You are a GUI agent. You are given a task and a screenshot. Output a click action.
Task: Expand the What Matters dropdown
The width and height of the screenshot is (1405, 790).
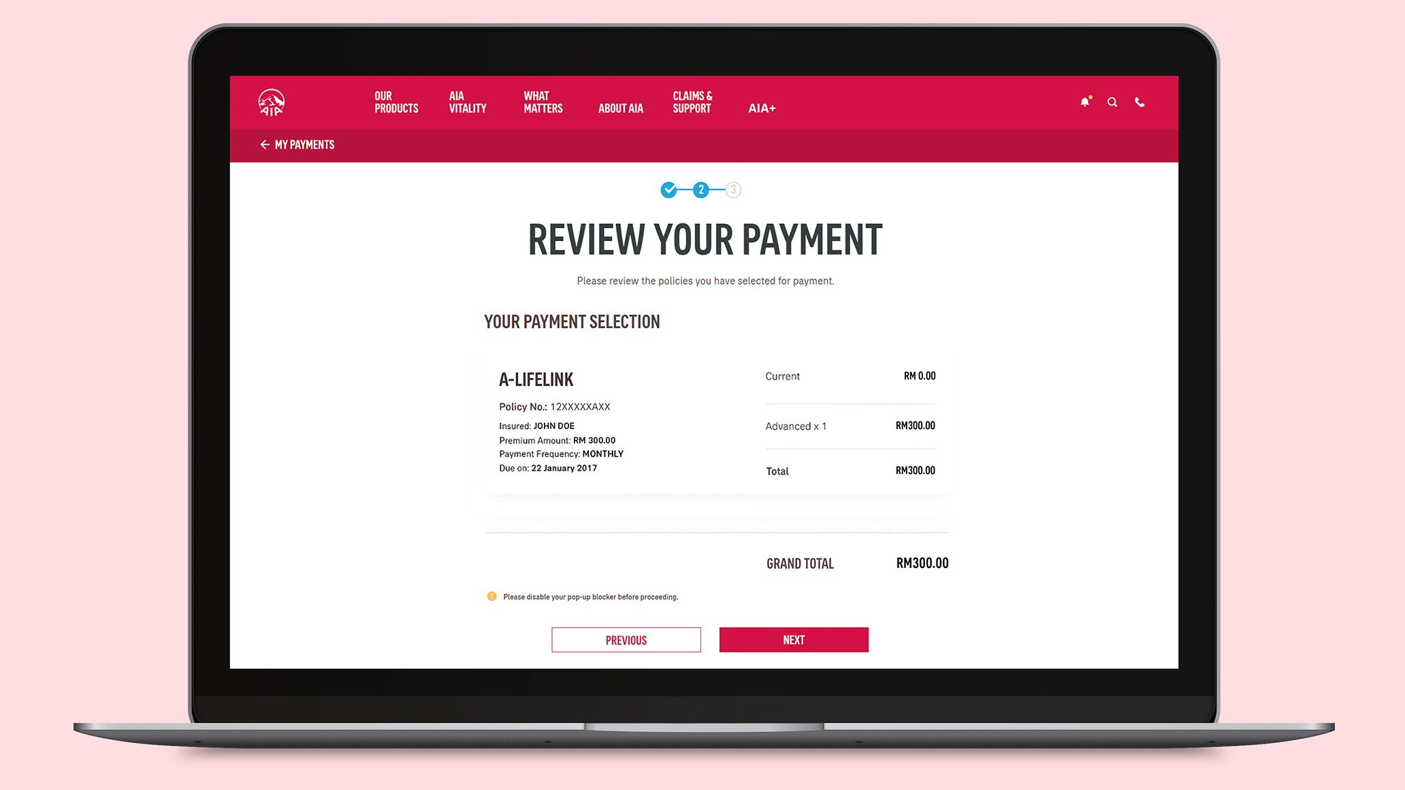point(543,102)
